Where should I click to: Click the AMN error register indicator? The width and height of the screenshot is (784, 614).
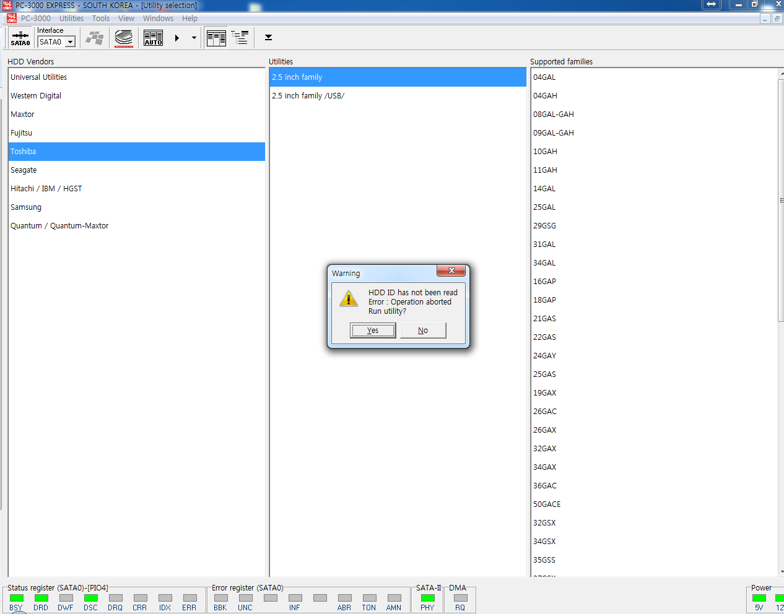pyautogui.click(x=394, y=598)
